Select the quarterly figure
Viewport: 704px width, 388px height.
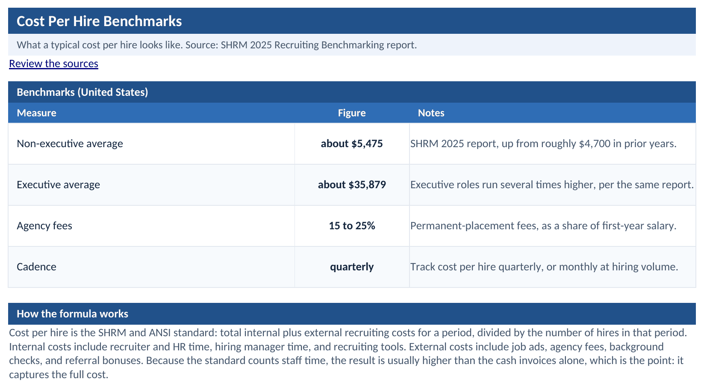click(352, 267)
